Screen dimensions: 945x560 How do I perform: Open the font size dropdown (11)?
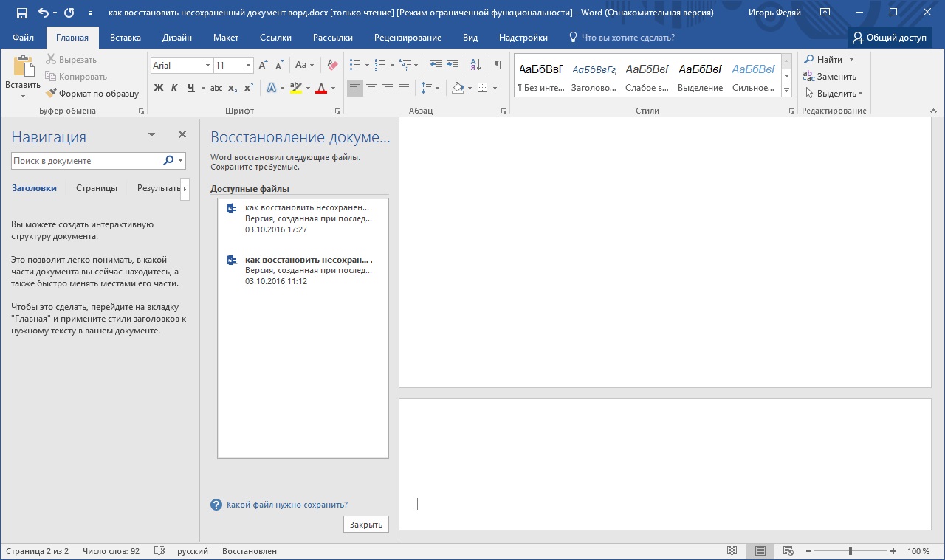(248, 66)
